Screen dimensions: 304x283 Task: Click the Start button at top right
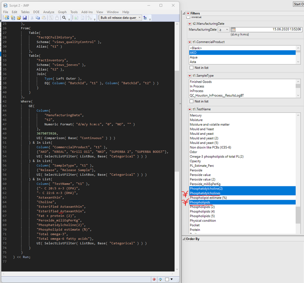[x=299, y=4]
